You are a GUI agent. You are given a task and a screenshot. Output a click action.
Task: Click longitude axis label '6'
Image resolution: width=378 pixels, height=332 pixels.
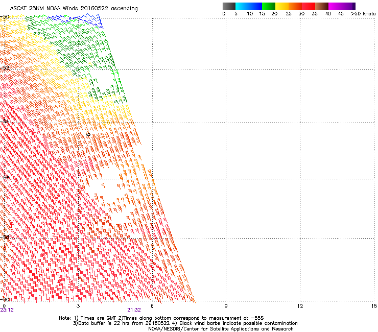[152, 306]
